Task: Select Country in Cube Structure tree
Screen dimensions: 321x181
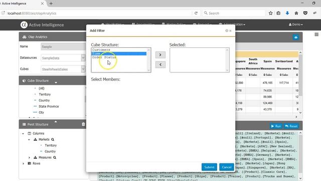Action: [44, 101]
